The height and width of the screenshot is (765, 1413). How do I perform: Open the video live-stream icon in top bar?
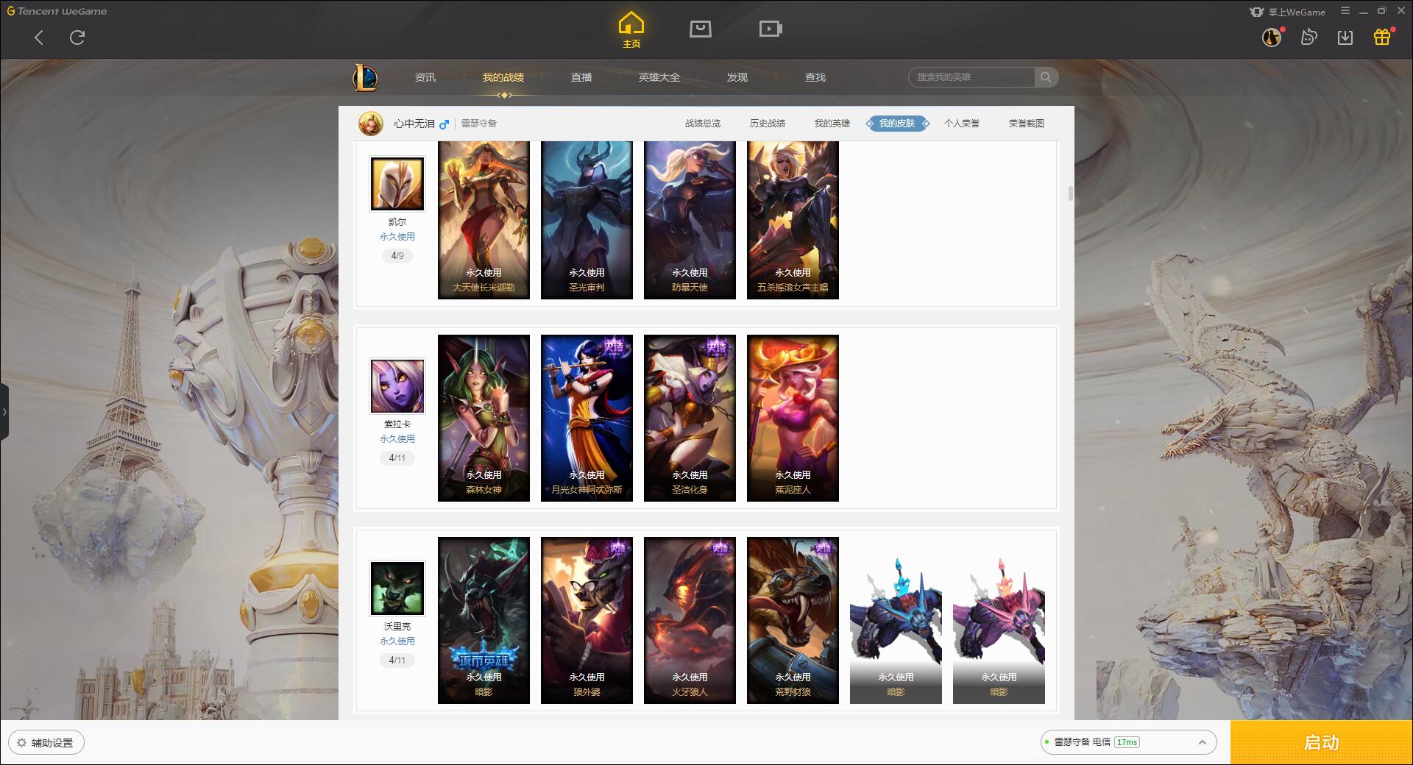click(x=770, y=29)
